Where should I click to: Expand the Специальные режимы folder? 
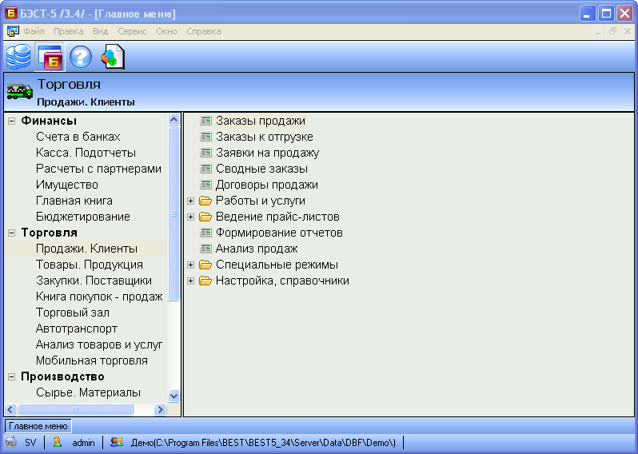click(x=191, y=265)
